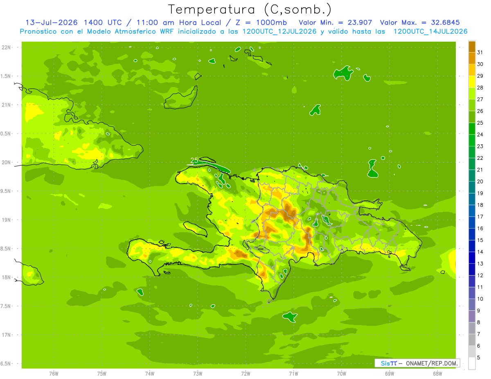Click the "21" colorbar label
This screenshot has height=379, width=491.
[x=480, y=170]
